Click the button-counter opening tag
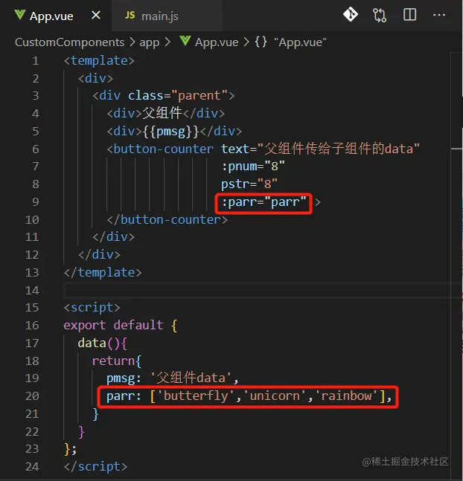 [x=160, y=149]
